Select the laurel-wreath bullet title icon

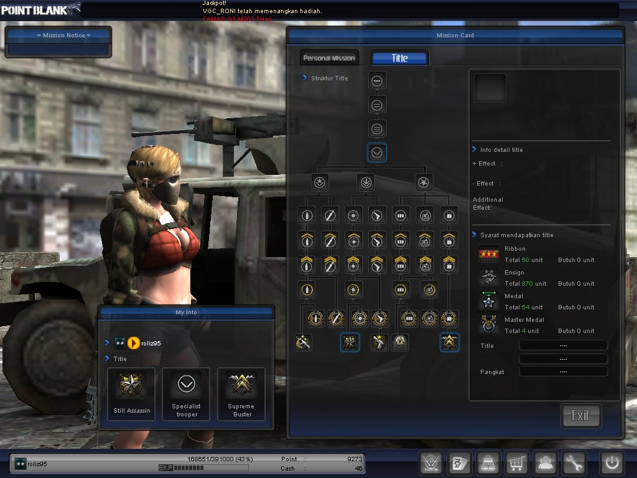pyautogui.click(x=315, y=319)
